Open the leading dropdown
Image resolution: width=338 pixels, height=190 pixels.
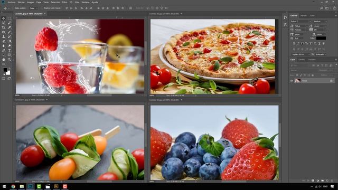point(320,26)
